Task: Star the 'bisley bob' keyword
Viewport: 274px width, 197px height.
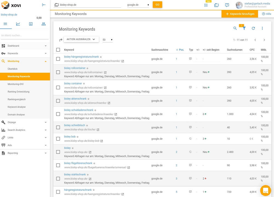Action: [x=78, y=137]
